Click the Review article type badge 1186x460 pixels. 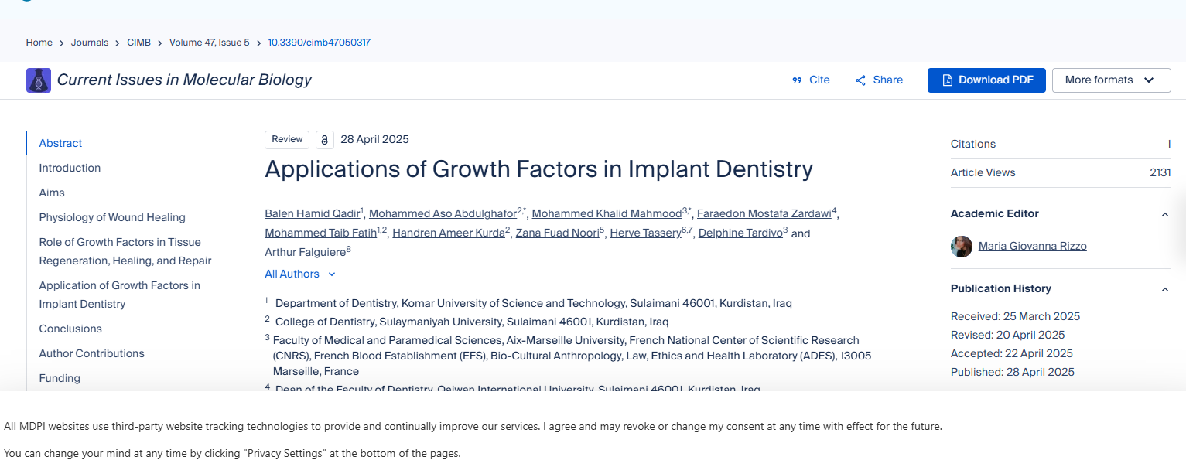click(x=287, y=139)
